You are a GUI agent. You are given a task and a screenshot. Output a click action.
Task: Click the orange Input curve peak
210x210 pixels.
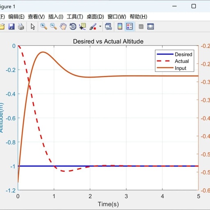[x=43, y=52]
